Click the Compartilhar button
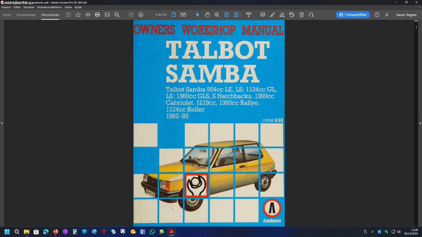The width and height of the screenshot is (422, 237). pos(353,15)
